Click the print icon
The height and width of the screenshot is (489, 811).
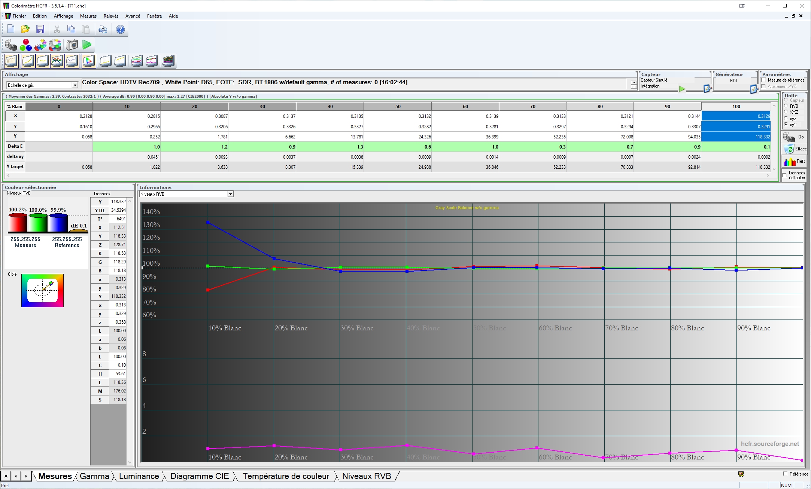coord(103,29)
